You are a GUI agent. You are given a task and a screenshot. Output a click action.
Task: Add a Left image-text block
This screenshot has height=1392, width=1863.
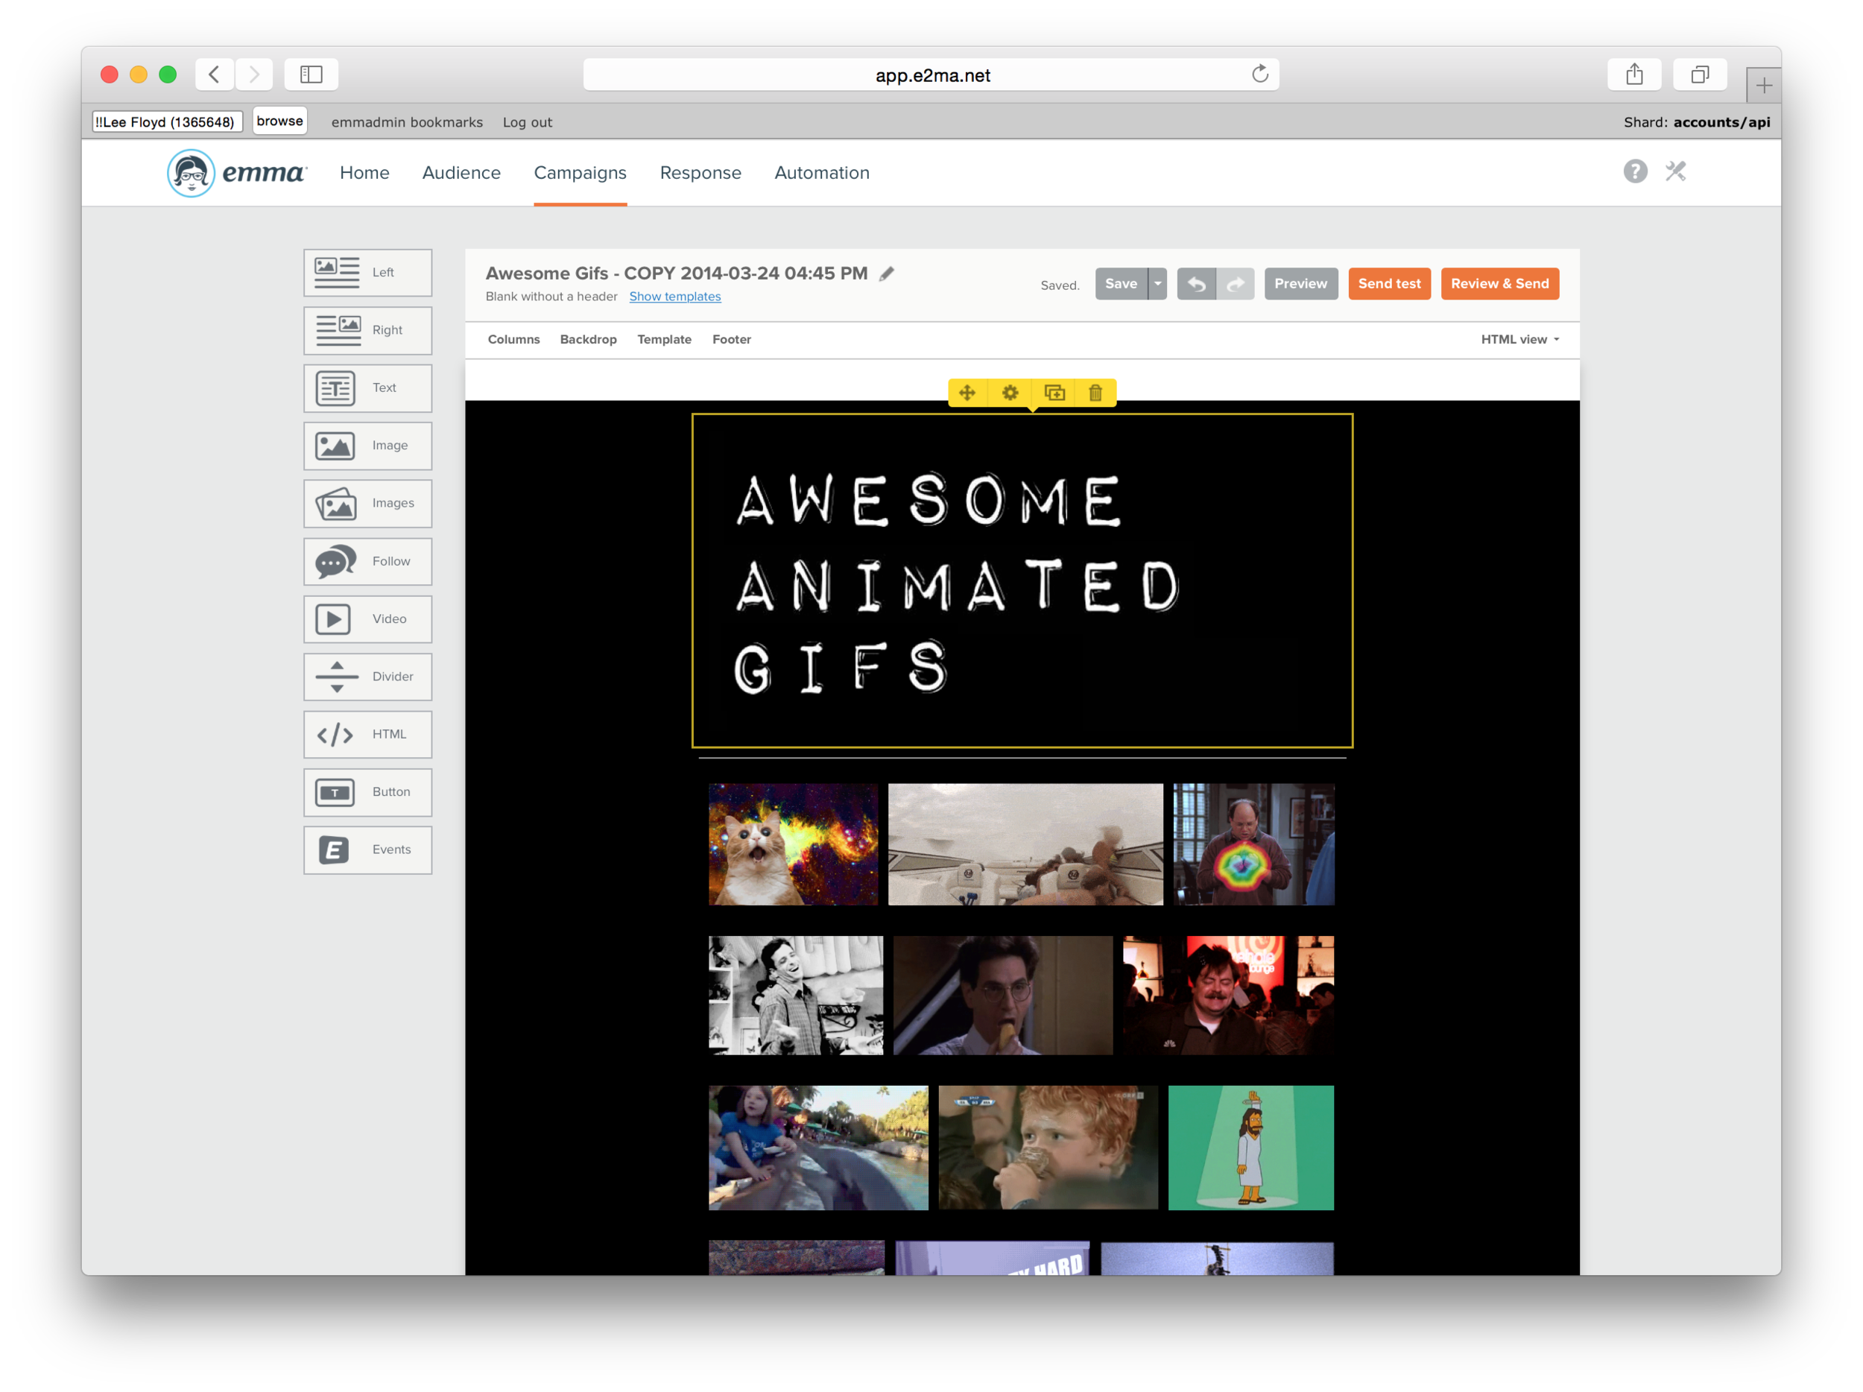[x=367, y=272]
